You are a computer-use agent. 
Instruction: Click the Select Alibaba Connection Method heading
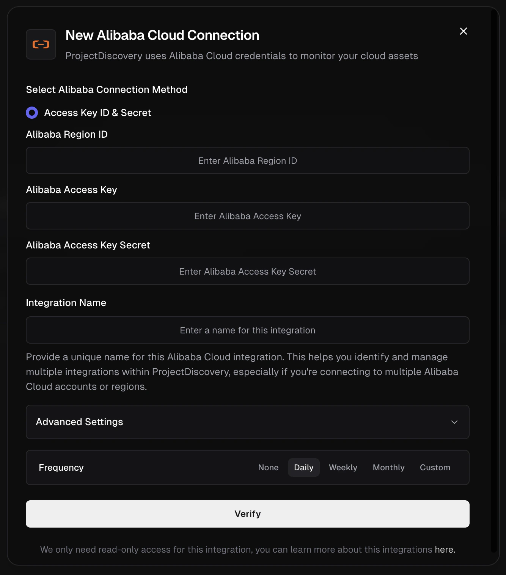tap(107, 90)
